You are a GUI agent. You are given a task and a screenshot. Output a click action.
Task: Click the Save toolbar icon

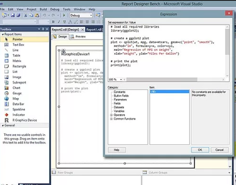[13, 15]
